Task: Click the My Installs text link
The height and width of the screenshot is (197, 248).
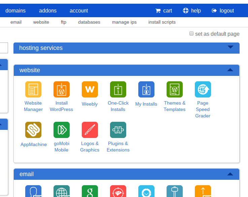Action: [x=146, y=104]
